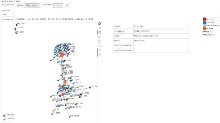Click green node 10.1.3.11

point(78,87)
